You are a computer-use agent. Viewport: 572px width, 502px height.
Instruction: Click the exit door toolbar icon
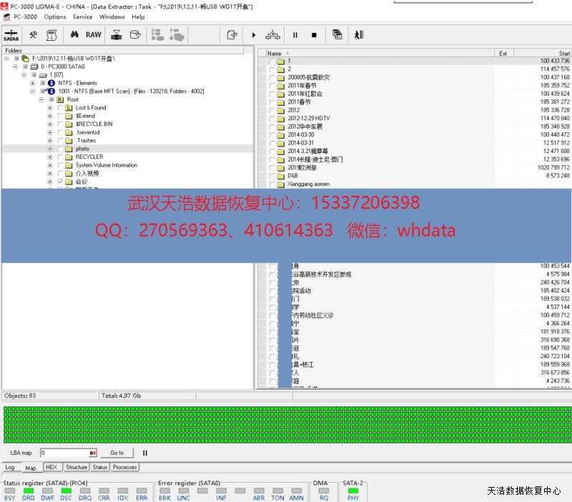coord(360,34)
